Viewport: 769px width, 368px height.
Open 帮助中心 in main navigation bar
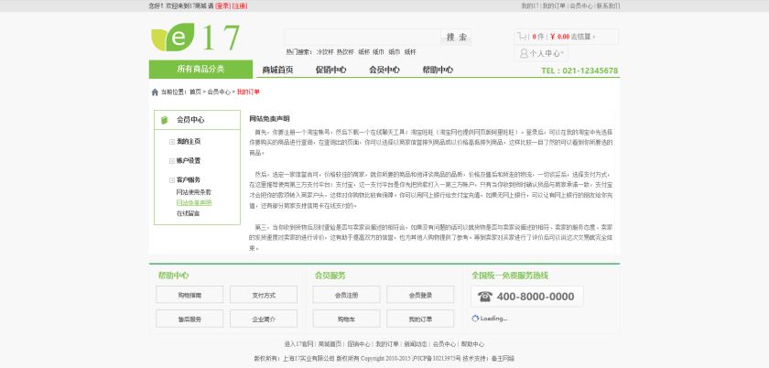pyautogui.click(x=438, y=70)
